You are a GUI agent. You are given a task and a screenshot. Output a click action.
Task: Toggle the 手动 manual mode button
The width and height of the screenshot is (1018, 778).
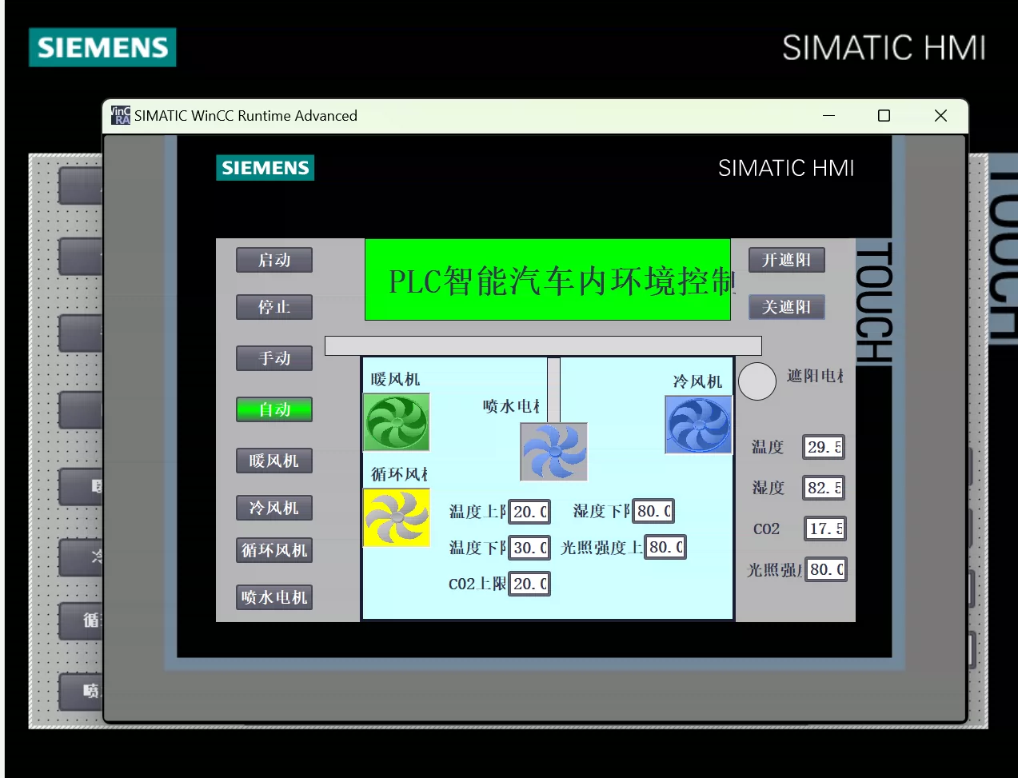(x=274, y=358)
